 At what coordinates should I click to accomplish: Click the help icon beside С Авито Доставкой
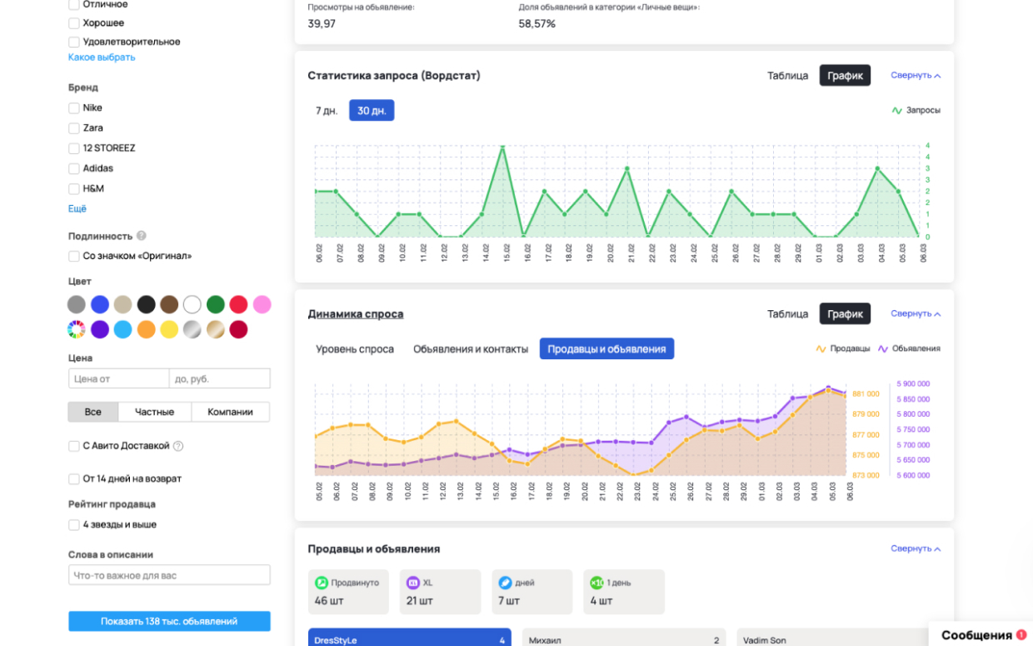point(178,446)
